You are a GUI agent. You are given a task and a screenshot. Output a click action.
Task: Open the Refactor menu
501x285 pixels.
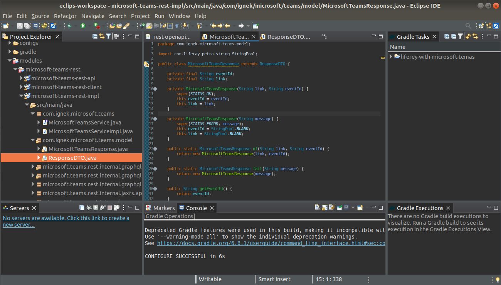coord(65,16)
